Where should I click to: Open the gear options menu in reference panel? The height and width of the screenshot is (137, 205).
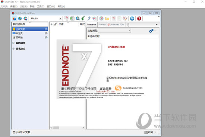(152, 31)
